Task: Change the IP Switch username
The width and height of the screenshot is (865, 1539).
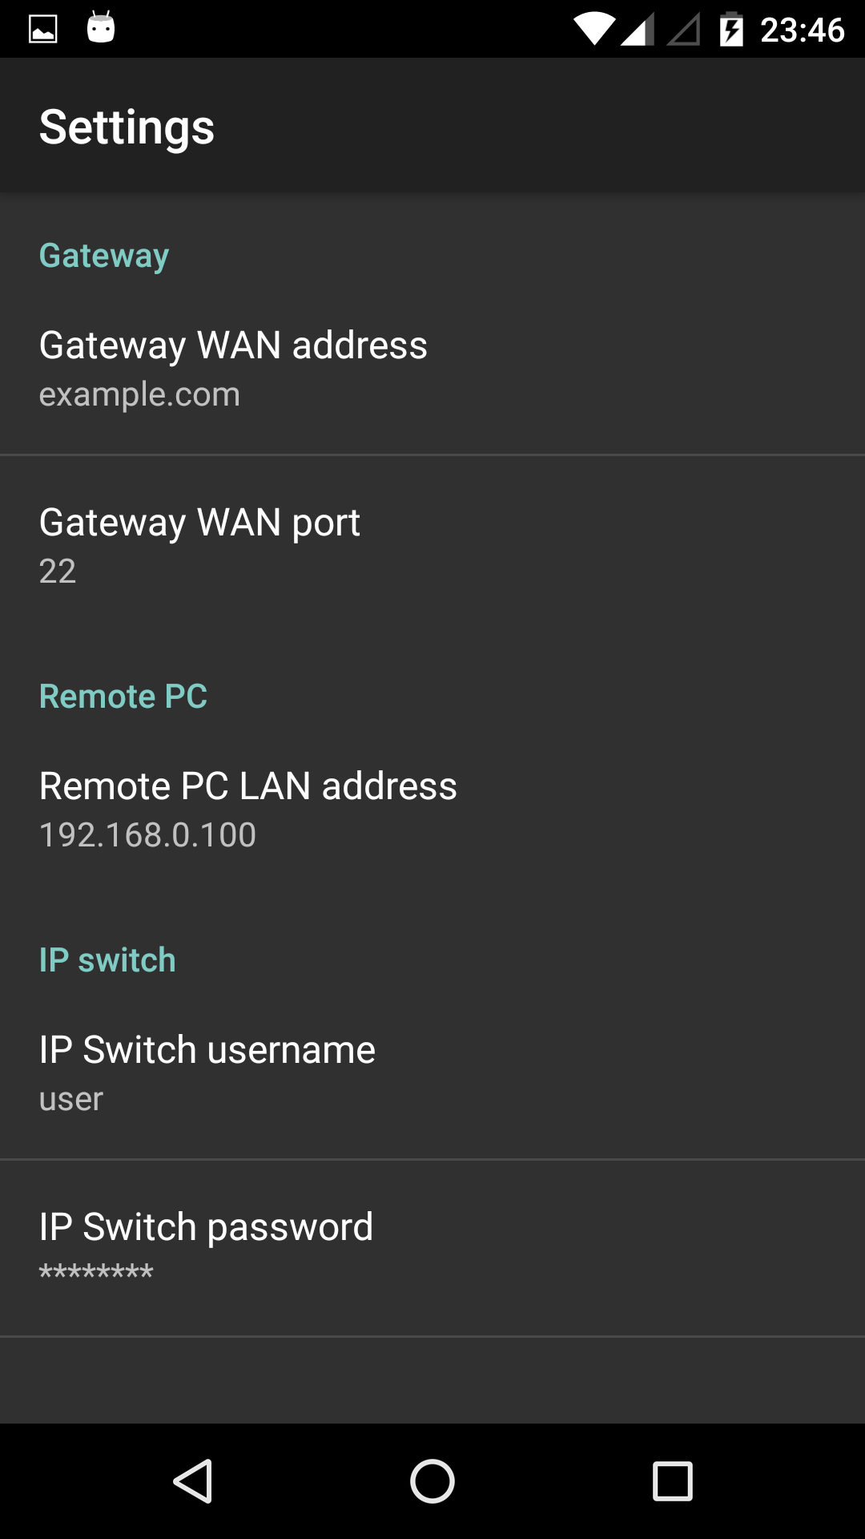Action: tap(432, 1072)
